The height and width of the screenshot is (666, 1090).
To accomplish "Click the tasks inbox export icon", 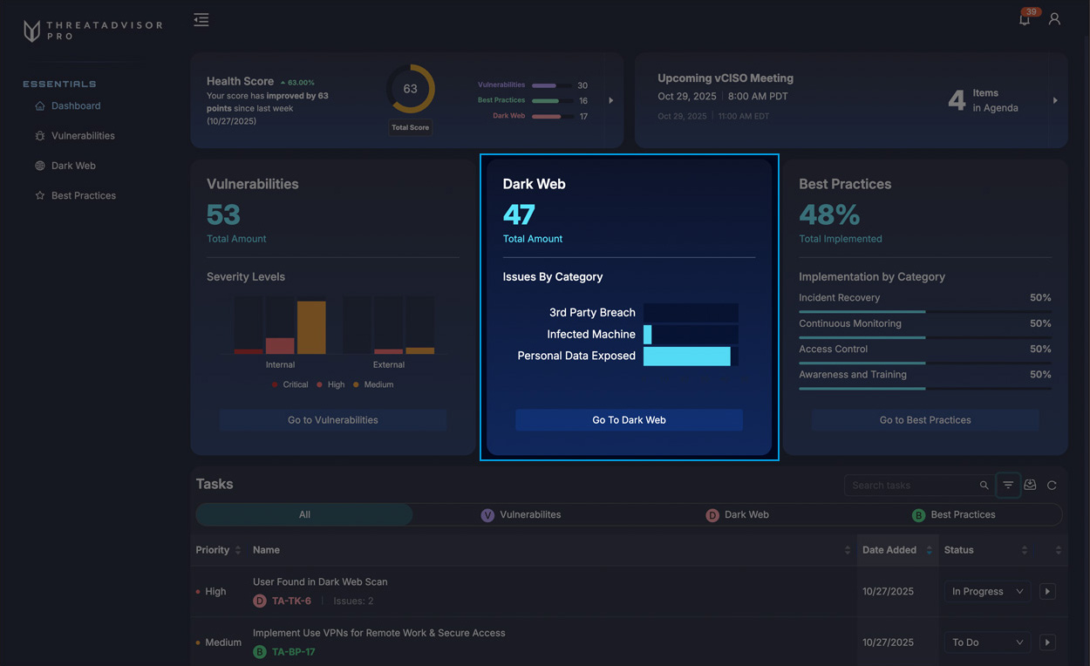I will pyautogui.click(x=1030, y=486).
